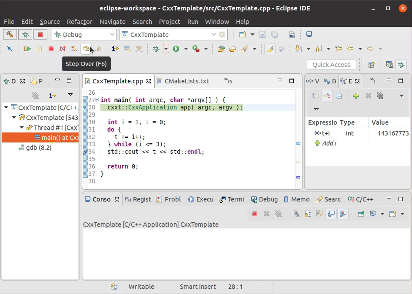The width and height of the screenshot is (412, 294).
Task: Select the Step Over debug icon
Action: [x=86, y=49]
